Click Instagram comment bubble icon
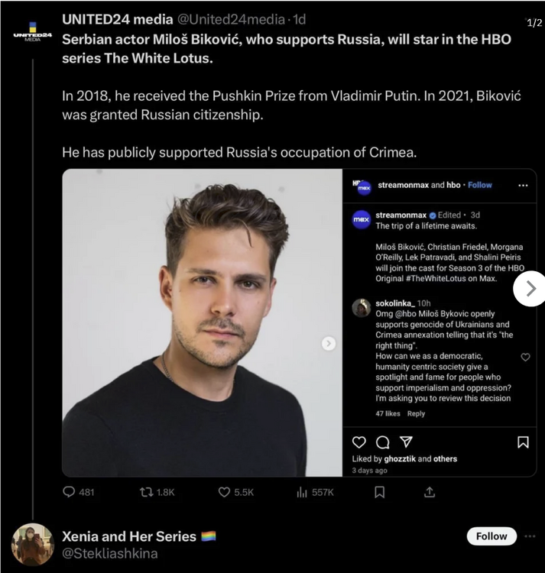545x573 pixels. 383,442
